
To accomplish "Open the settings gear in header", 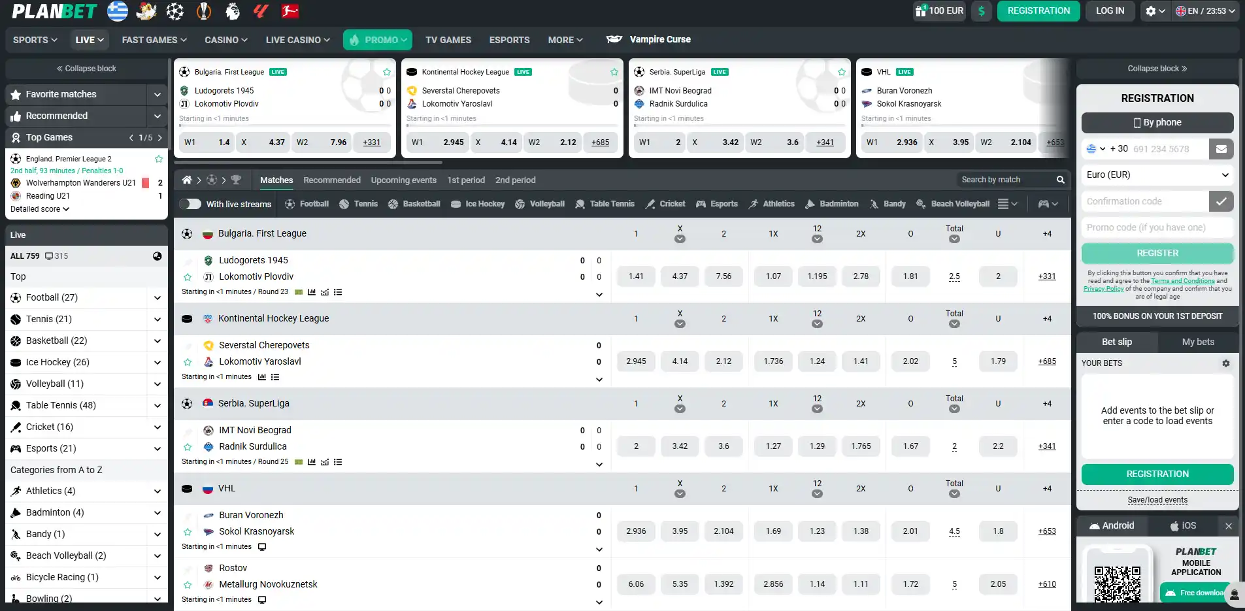I will 1151,10.
